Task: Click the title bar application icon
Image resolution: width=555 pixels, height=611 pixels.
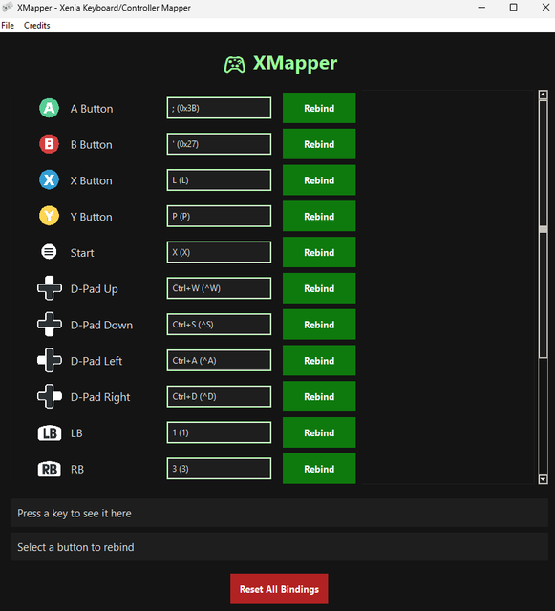Action: click(x=8, y=7)
